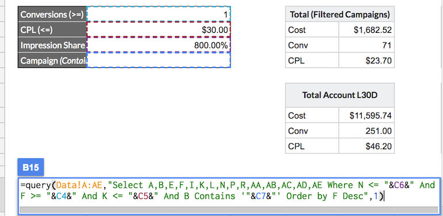This screenshot has width=443, height=216.
Task: Select the Campaign (Contains) label cell
Action: click(52, 60)
